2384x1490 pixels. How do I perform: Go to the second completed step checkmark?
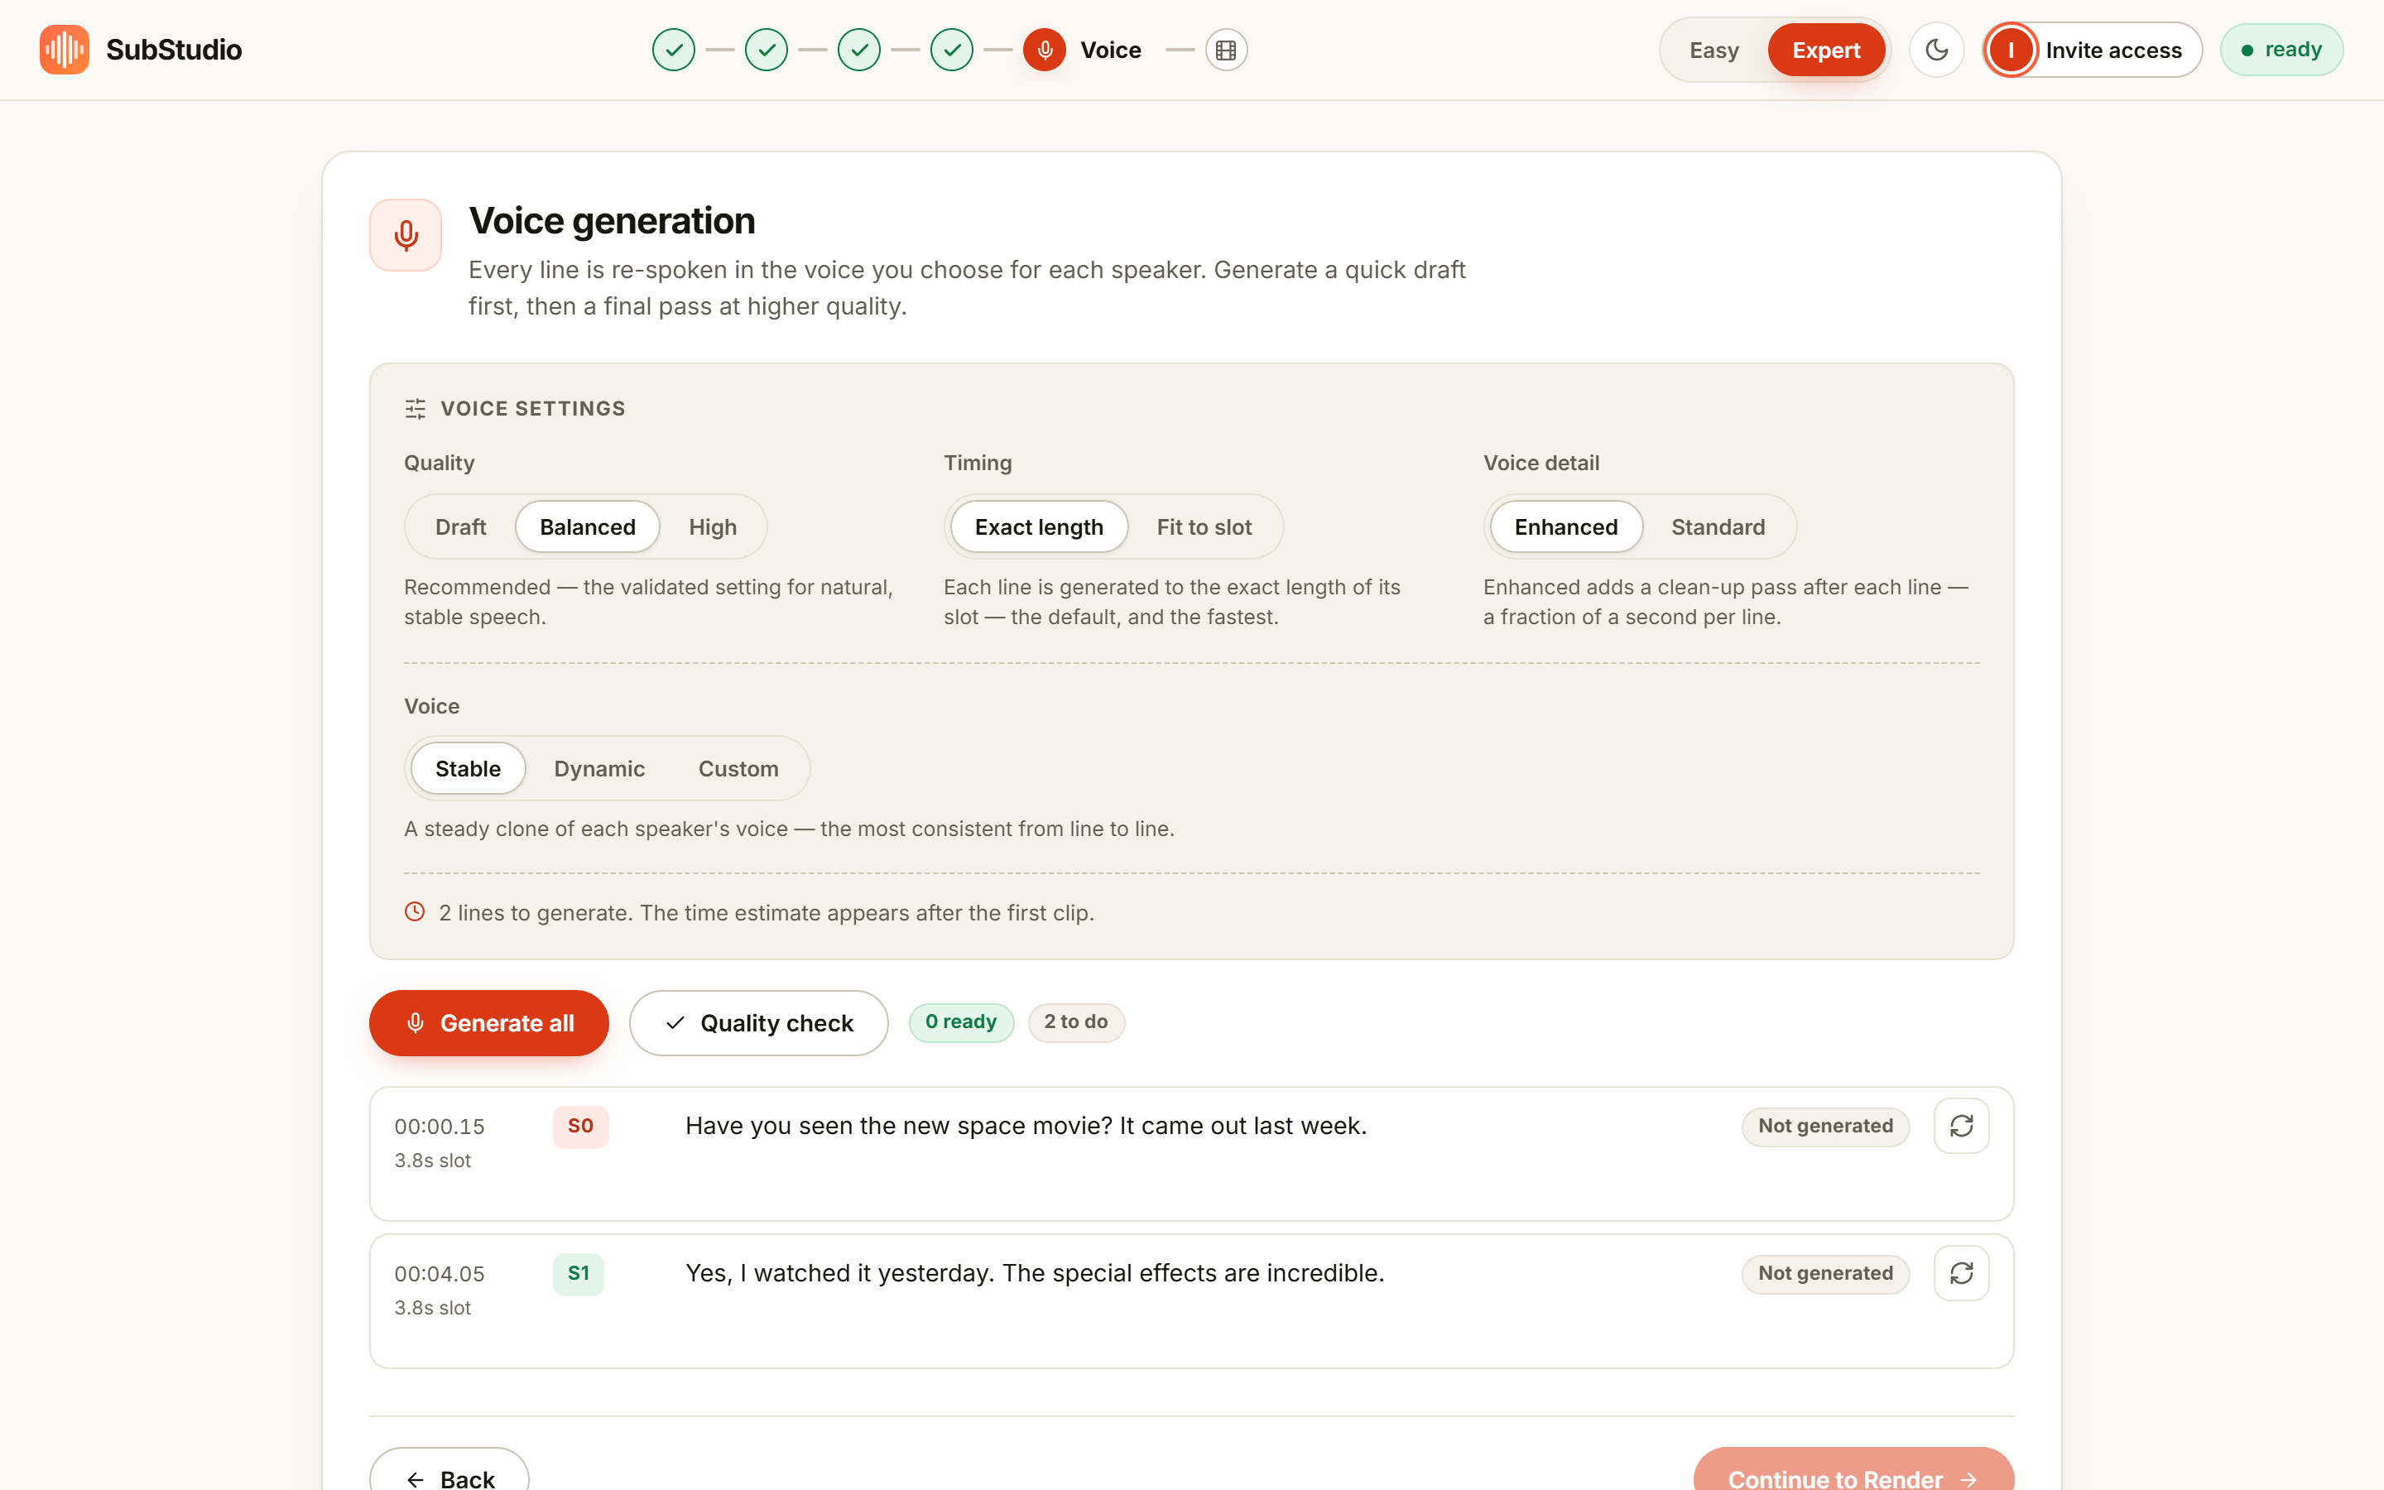point(767,50)
